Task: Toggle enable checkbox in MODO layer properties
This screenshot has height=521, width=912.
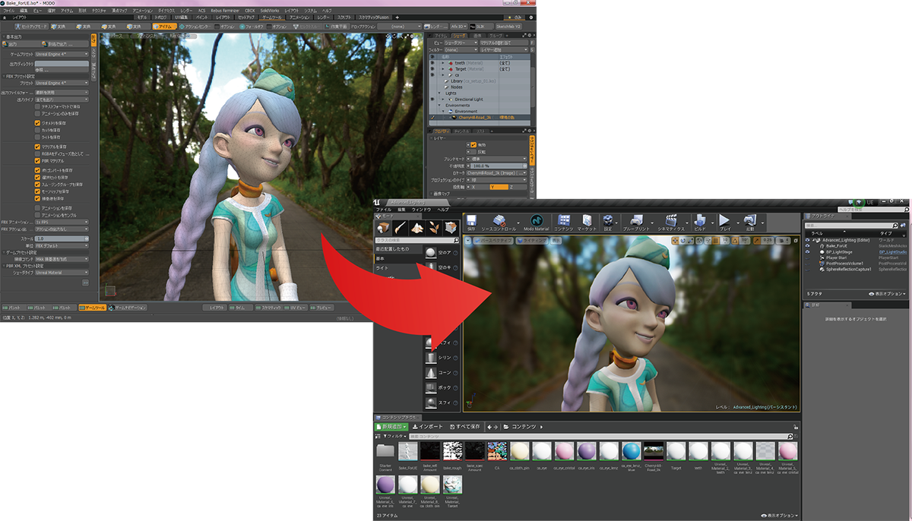Action: 473,144
